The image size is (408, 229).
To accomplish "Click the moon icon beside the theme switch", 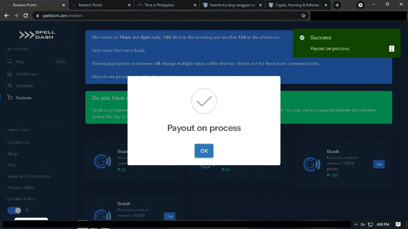I will pos(27,210).
